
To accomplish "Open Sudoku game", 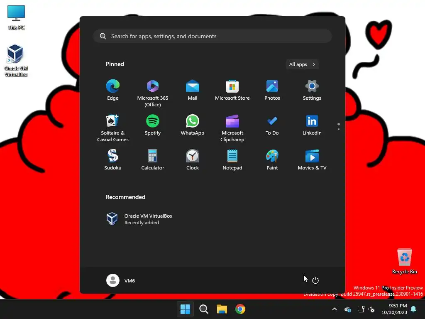I will pos(113,160).
